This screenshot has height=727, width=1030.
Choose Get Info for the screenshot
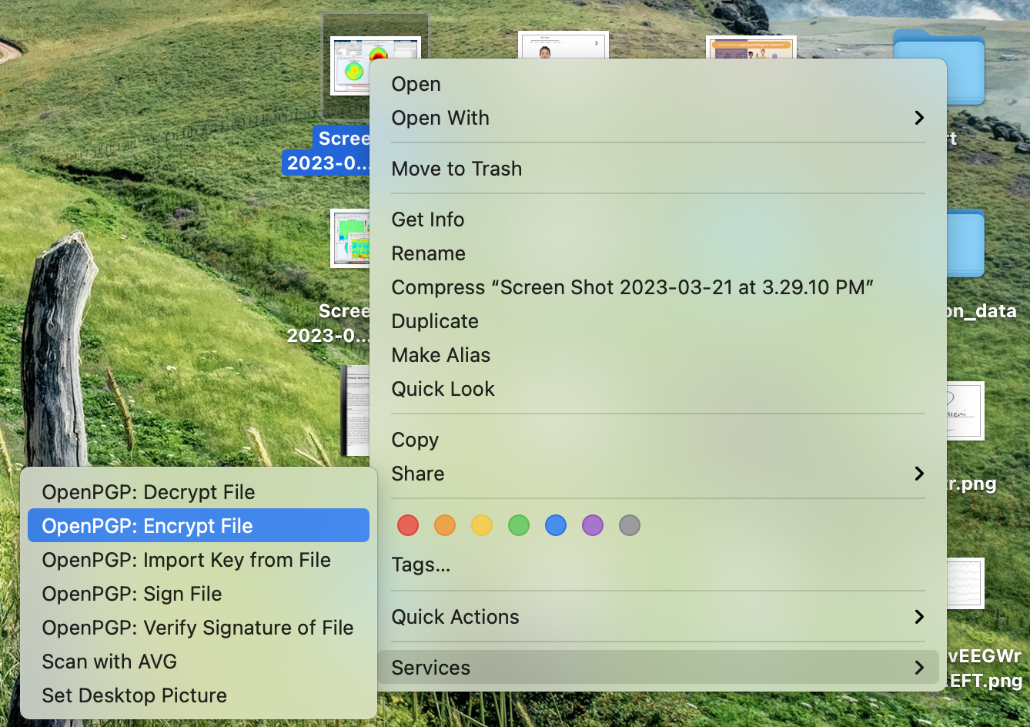(x=658, y=219)
